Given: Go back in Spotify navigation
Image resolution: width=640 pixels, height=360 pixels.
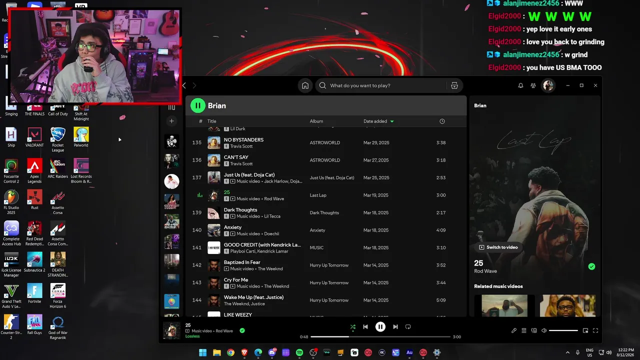Looking at the screenshot, I should point(184,85).
